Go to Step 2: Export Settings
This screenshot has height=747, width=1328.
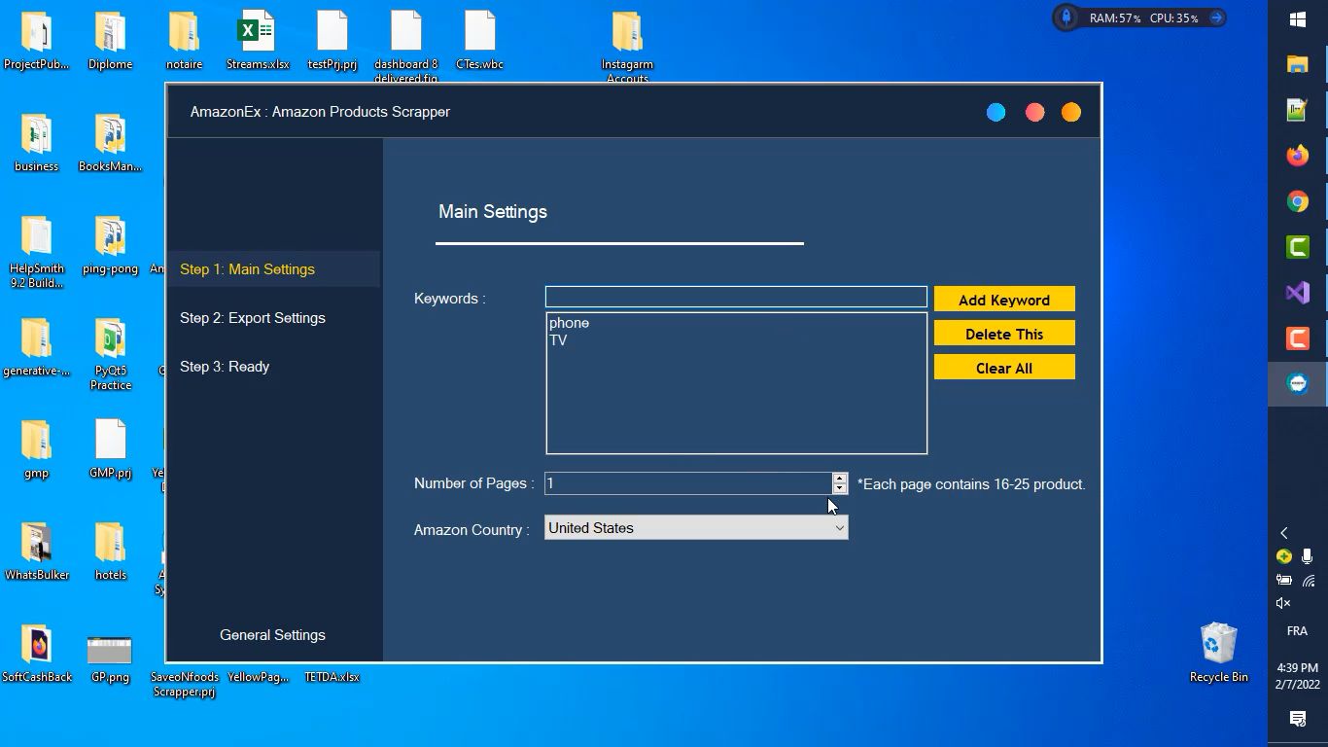(253, 318)
